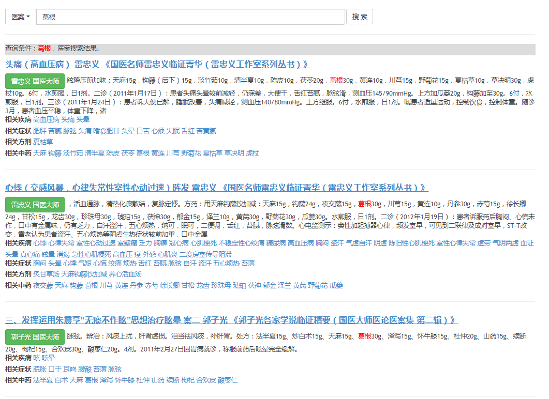Viewport: 549px width, 399px height.
Task: Open the 耳鸣 symptom link
Action: [70, 369]
